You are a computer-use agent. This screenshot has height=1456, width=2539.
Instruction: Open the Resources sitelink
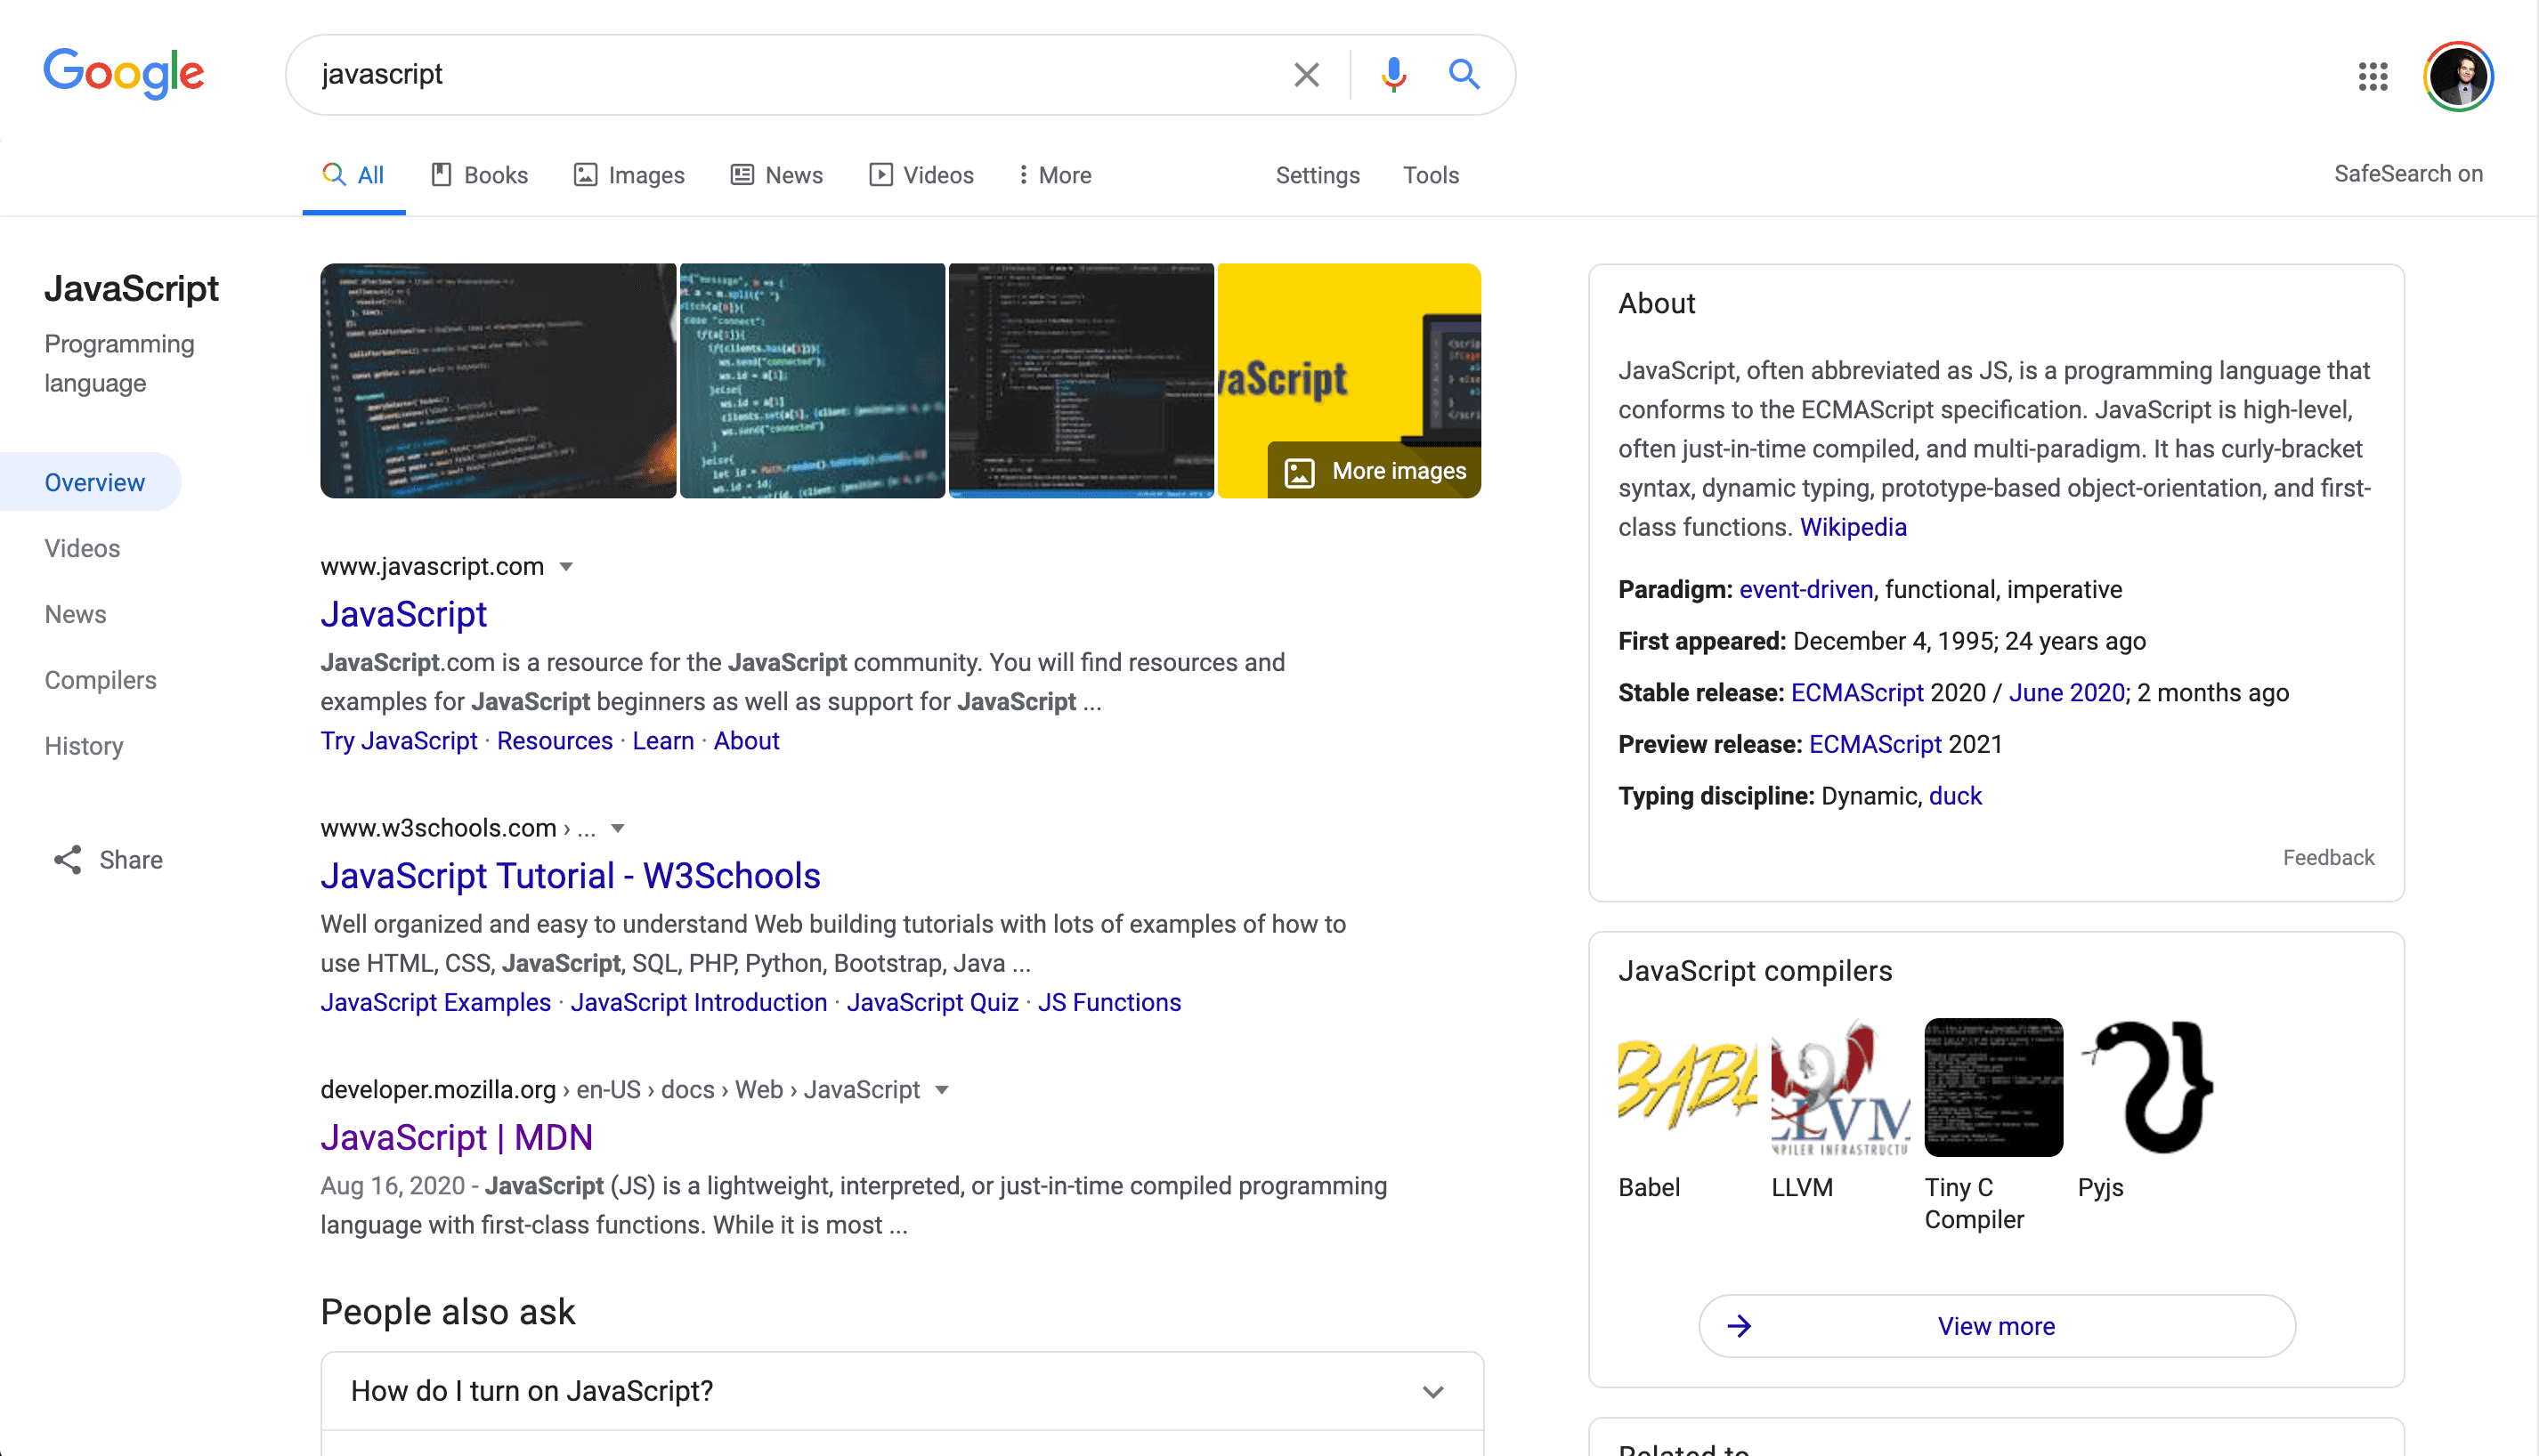(554, 741)
